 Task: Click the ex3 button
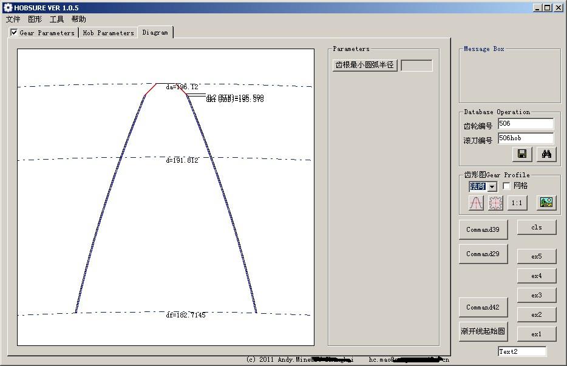537,295
